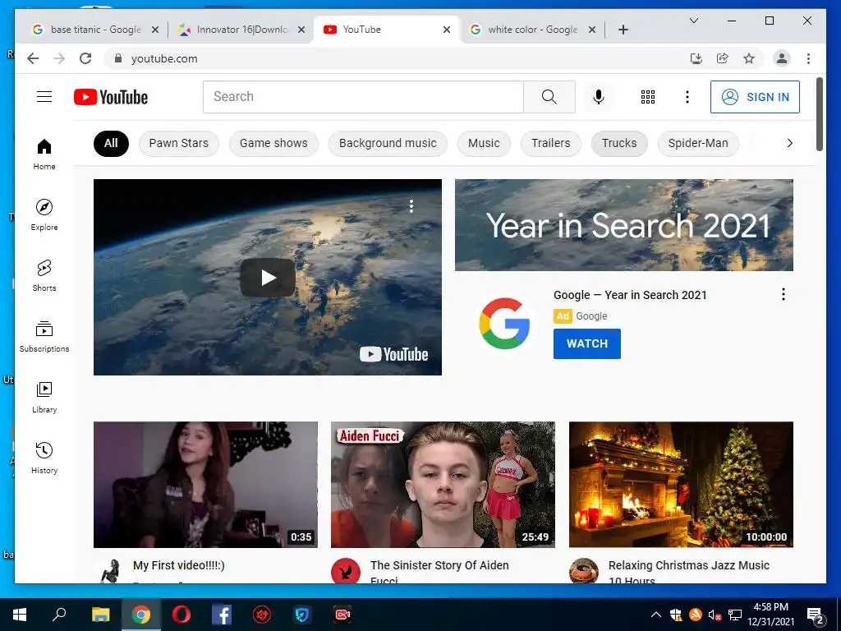Viewport: 841px width, 631px height.
Task: Click the browser forward arrow
Action: (59, 58)
